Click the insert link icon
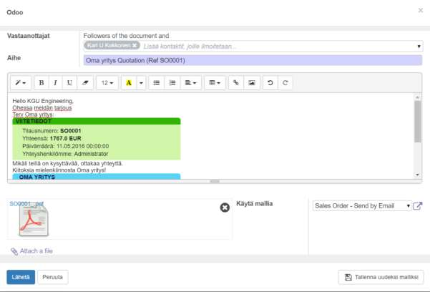This screenshot has width=430, height=292. coord(236,83)
